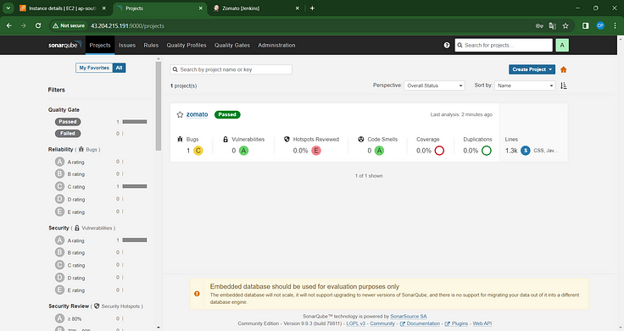Close the Zomato Jenkins tab
This screenshot has width=624, height=331.
click(x=298, y=8)
